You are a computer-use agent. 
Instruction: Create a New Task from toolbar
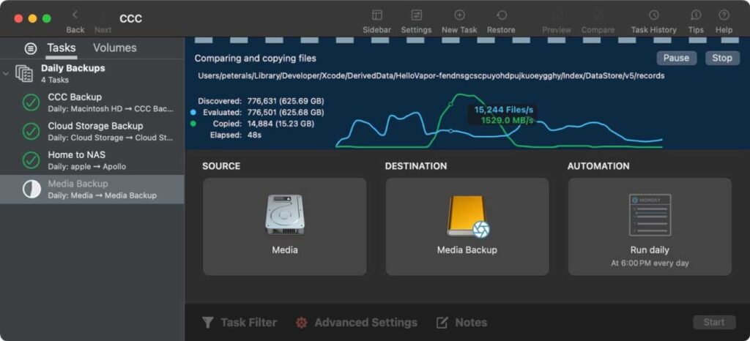[x=459, y=15]
